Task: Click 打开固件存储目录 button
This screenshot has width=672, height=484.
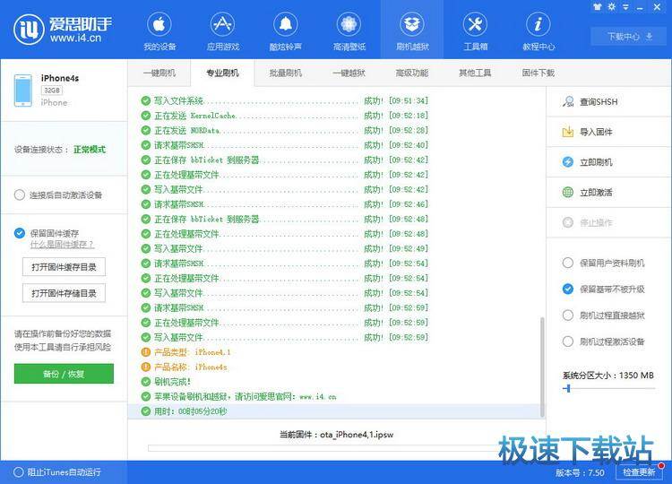Action: click(x=64, y=293)
